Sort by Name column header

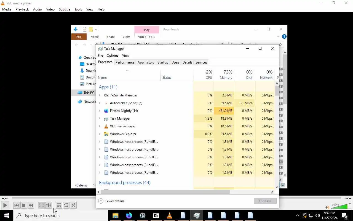point(129,75)
